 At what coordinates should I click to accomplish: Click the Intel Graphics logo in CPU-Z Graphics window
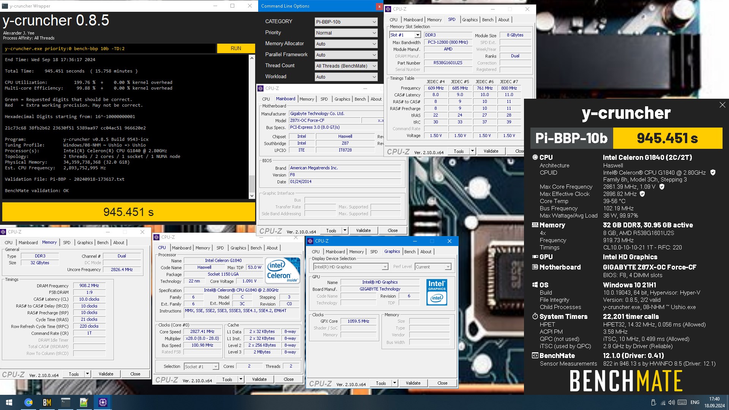click(x=437, y=292)
